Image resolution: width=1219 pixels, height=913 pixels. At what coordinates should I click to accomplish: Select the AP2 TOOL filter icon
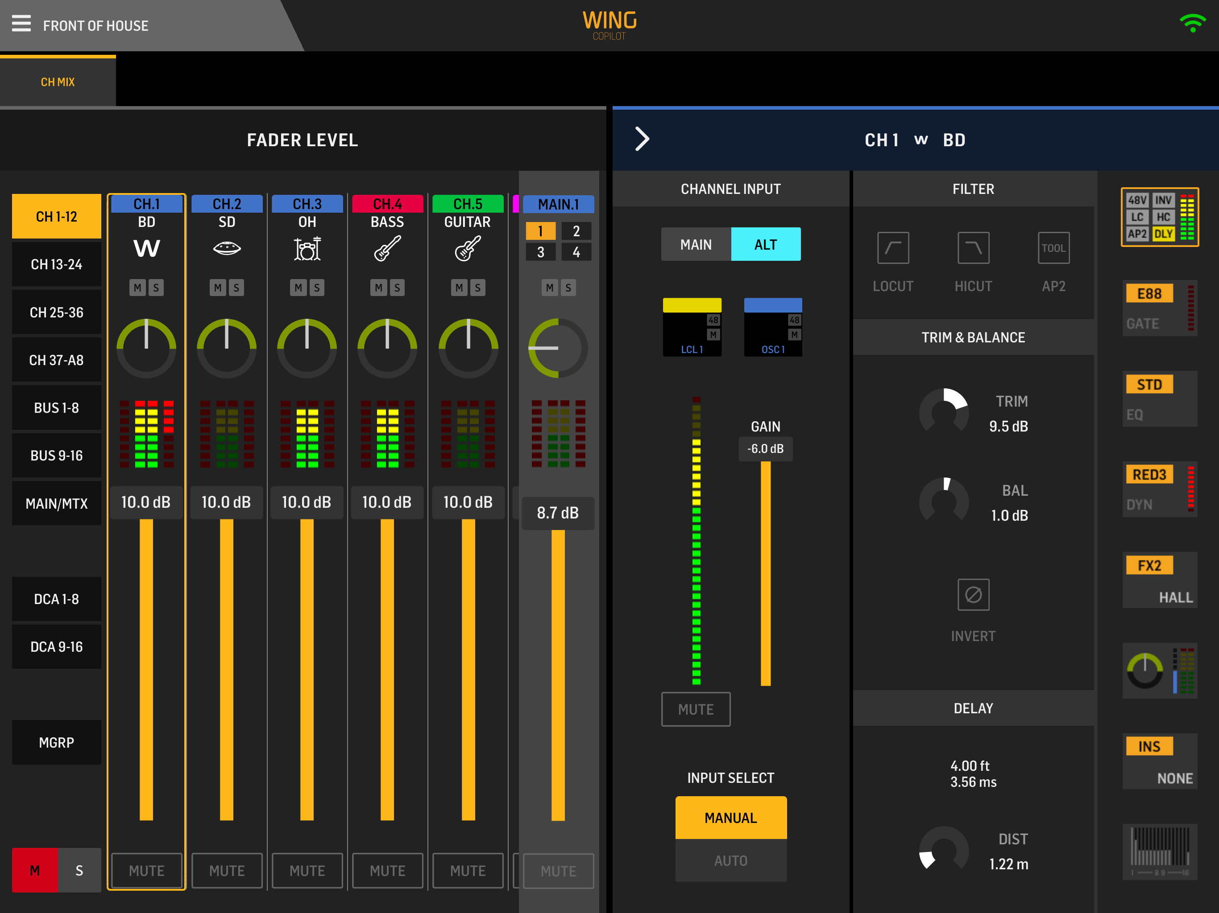click(1053, 248)
